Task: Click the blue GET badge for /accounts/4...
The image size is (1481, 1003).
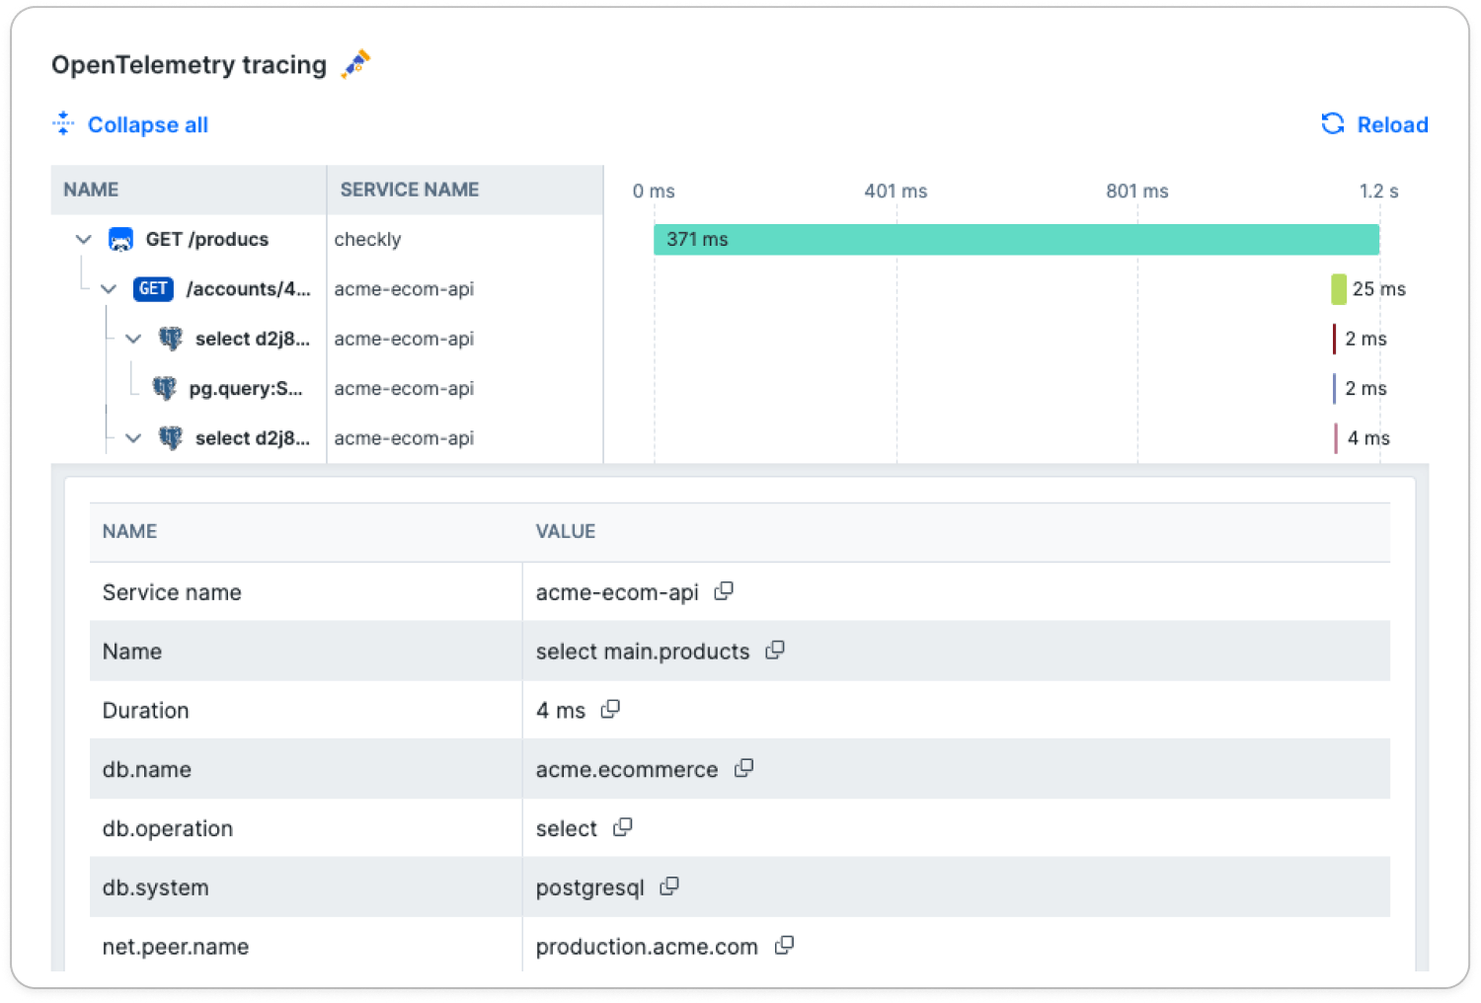Action: click(x=153, y=288)
